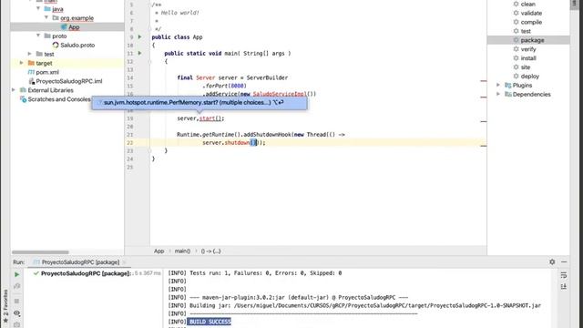The width and height of the screenshot is (583, 328).
Task: Open the Saludo.proto file
Action: coord(77,45)
